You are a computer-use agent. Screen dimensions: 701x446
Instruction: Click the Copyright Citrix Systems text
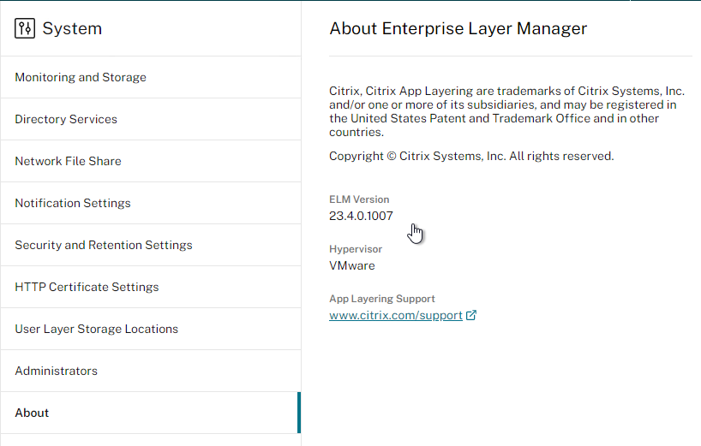pos(471,157)
